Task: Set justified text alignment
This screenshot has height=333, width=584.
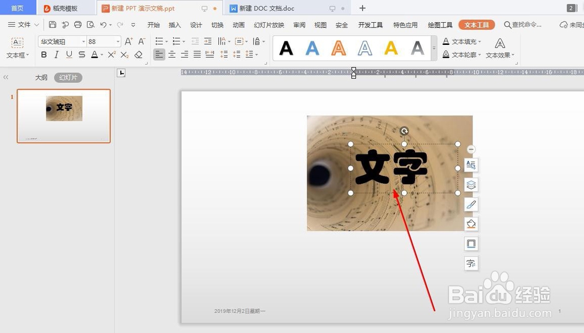Action: tap(197, 55)
